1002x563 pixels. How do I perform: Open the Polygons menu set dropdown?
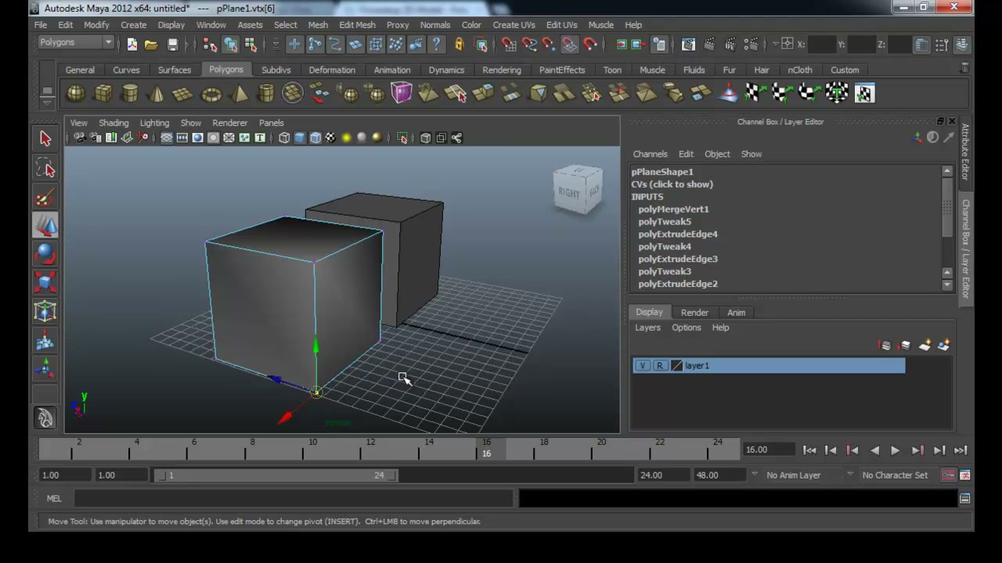(76, 42)
